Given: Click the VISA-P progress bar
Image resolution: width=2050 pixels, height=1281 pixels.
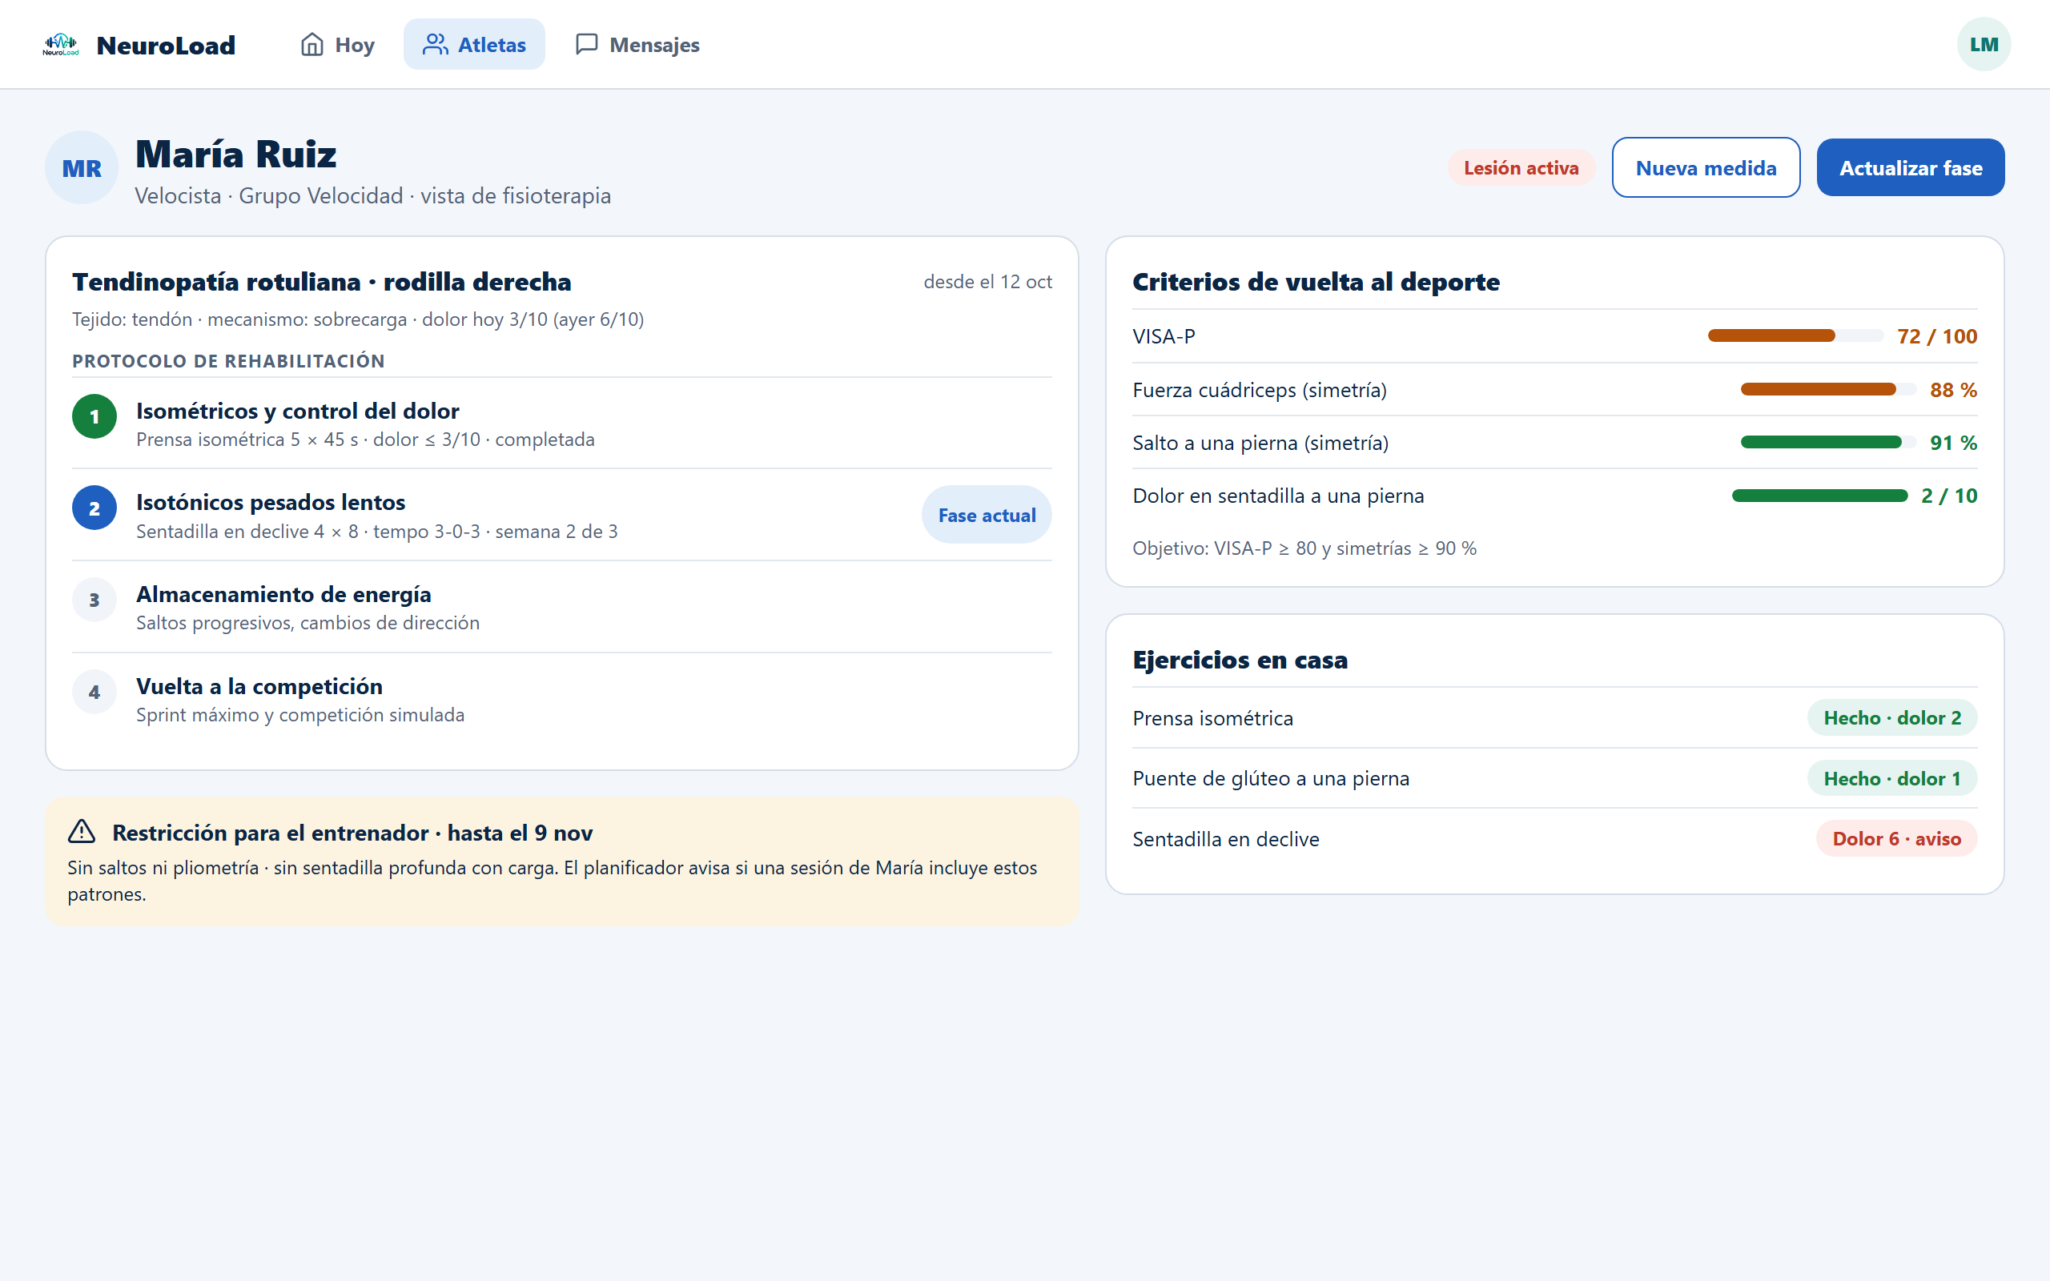Looking at the screenshot, I should 1795,336.
